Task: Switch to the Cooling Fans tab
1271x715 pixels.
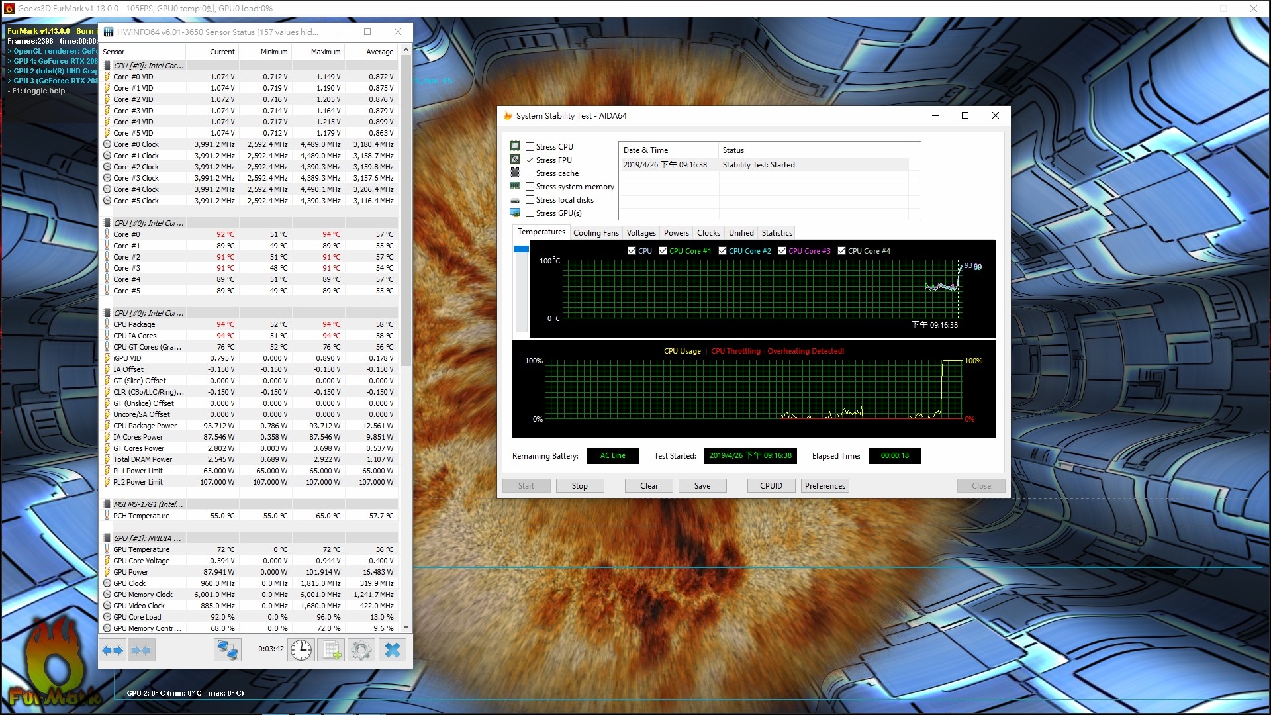Action: coord(596,233)
